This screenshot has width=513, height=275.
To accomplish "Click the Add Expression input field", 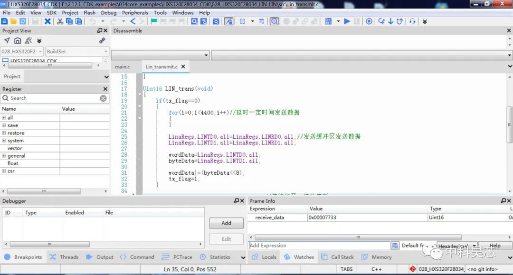I will click(x=319, y=245).
